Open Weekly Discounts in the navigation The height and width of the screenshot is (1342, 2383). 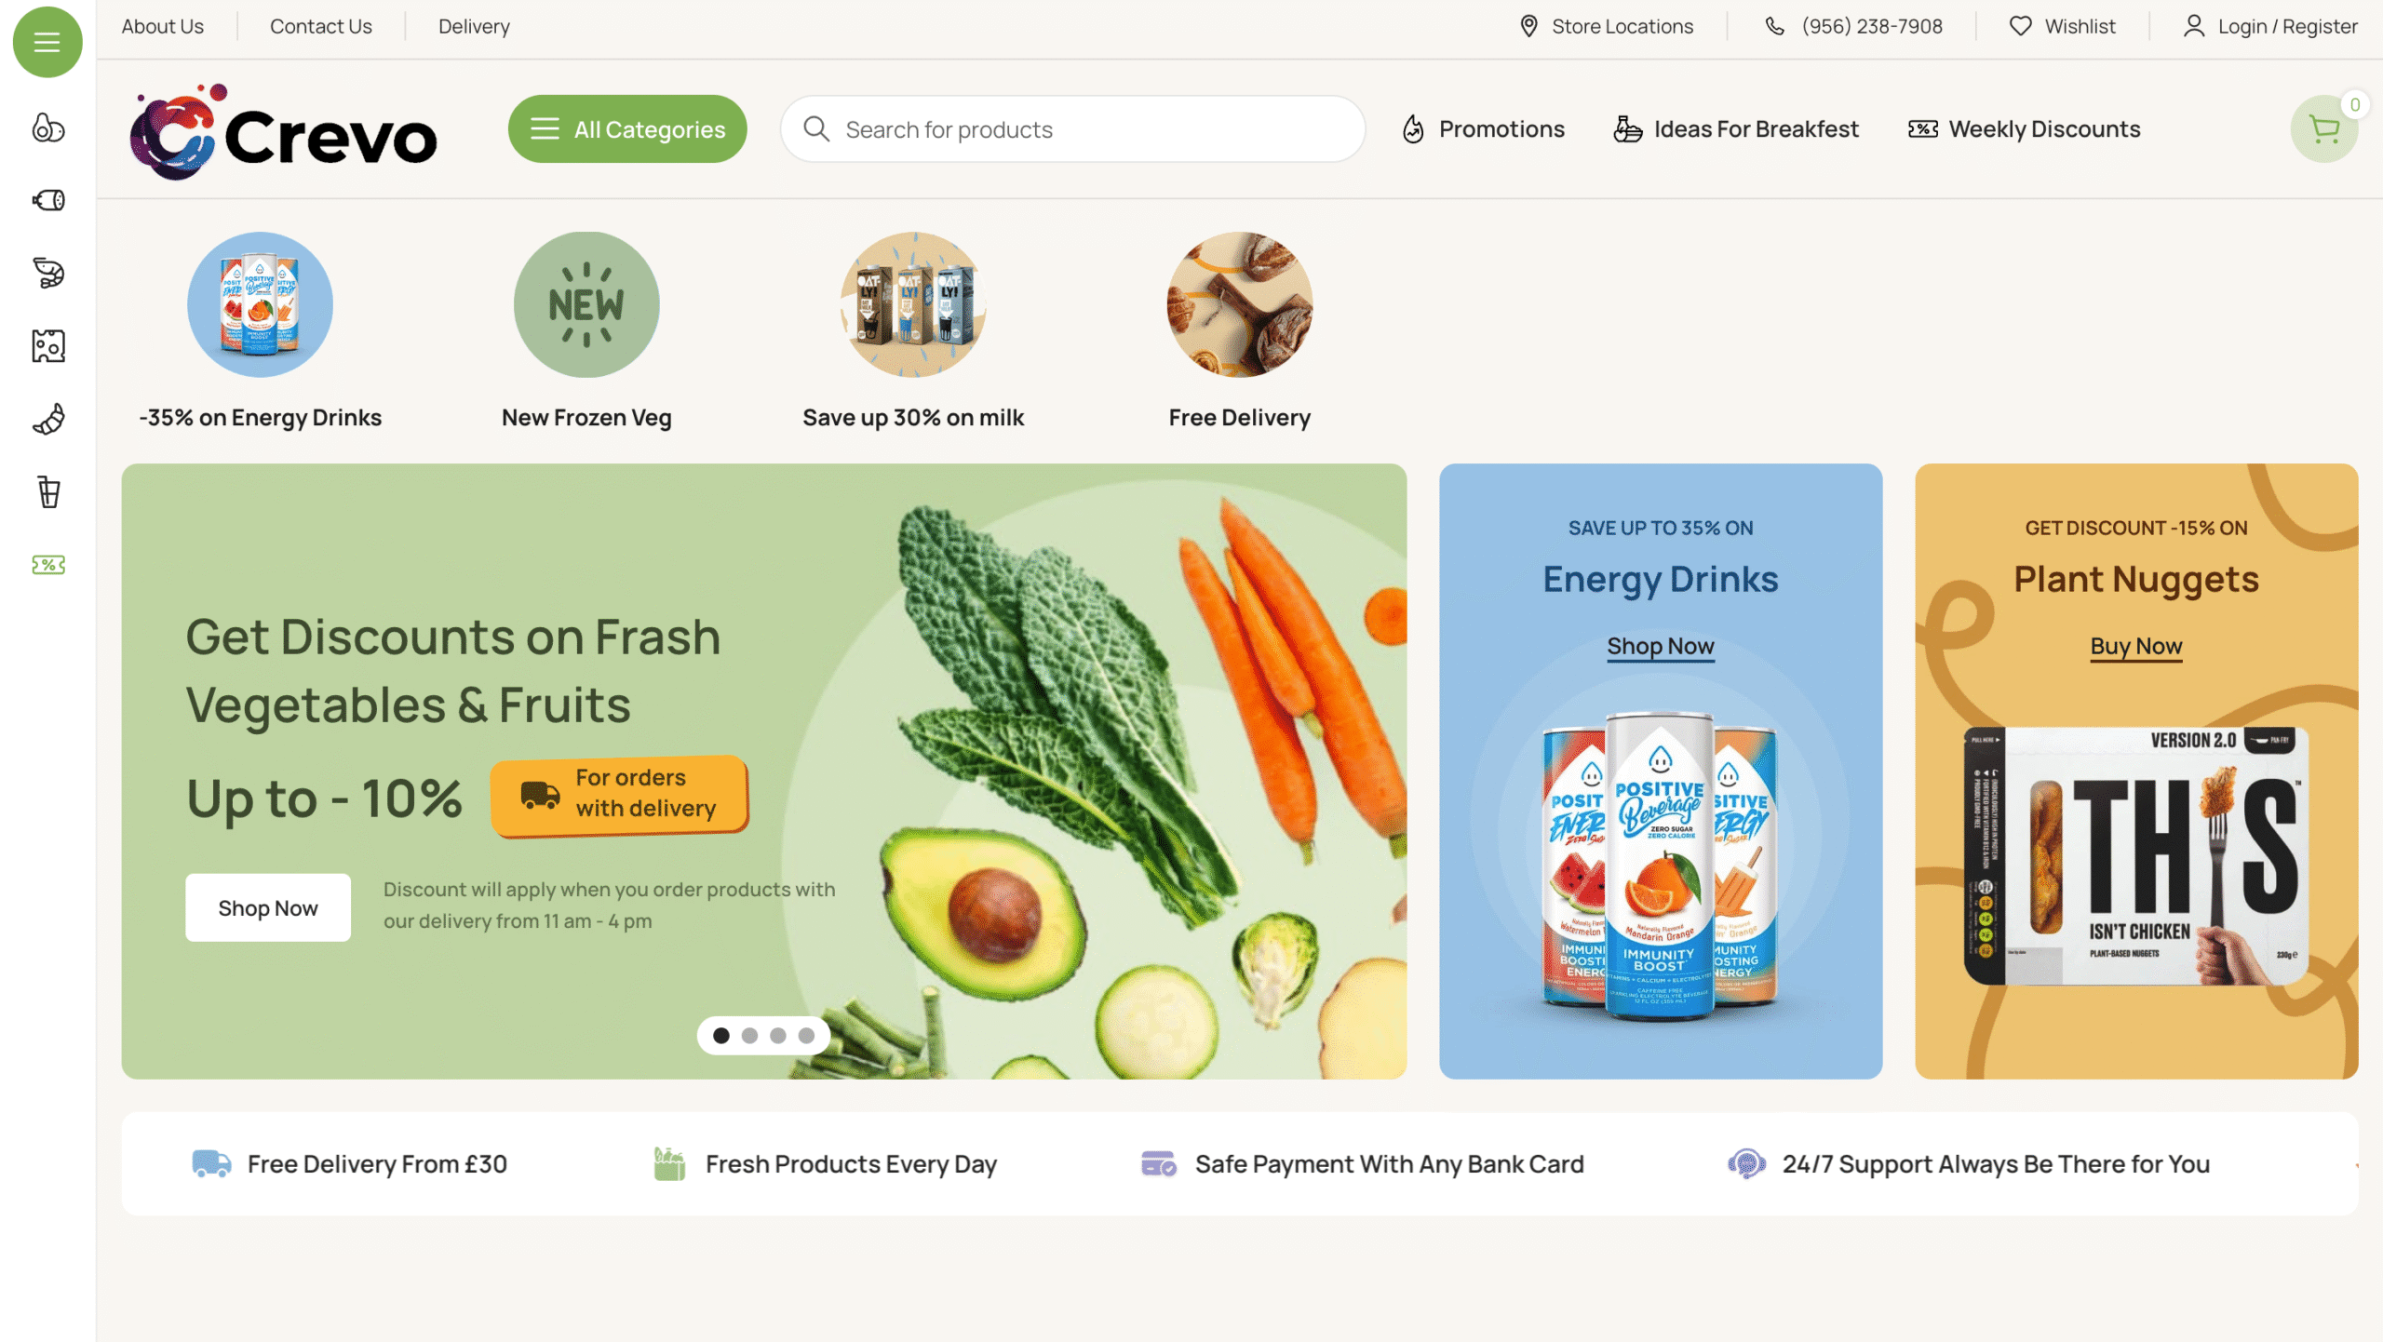click(x=2025, y=129)
